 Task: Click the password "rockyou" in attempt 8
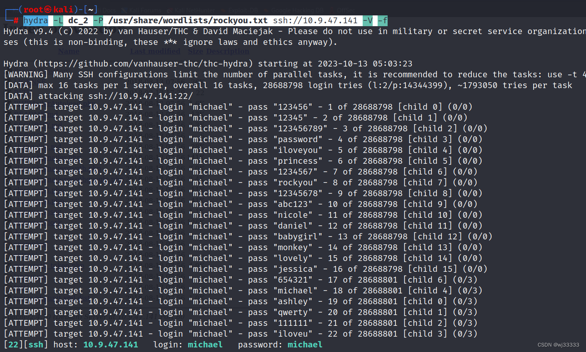click(295, 182)
